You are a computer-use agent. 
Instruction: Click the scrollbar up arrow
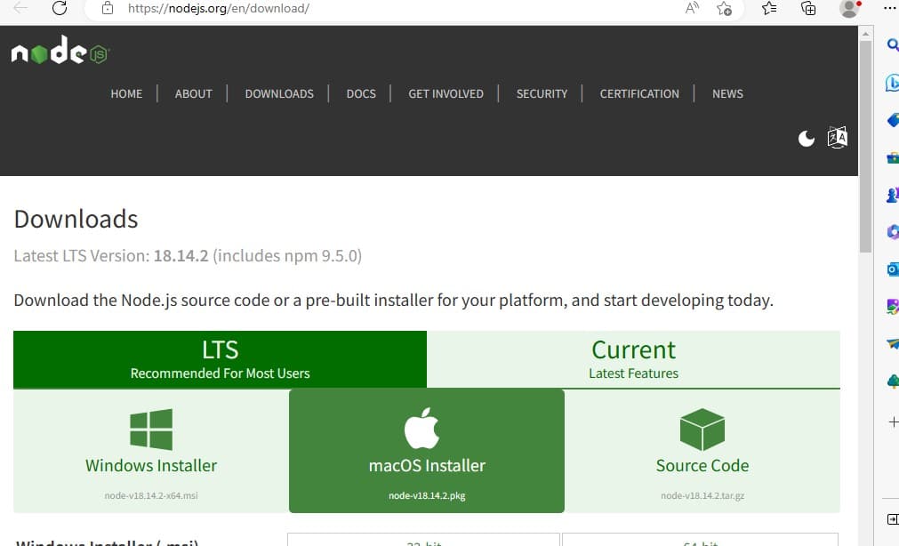coord(866,34)
